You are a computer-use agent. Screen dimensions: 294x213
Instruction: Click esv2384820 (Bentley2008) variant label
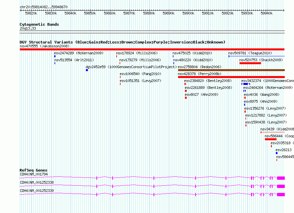(208, 81)
